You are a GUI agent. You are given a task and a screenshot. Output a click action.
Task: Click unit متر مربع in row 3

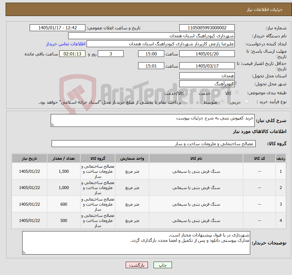point(132,204)
